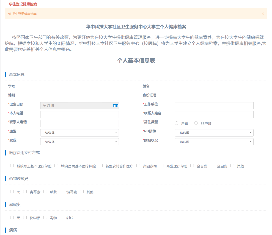
Task: Expand the 婚姻状况 dropdown list
Action: point(214,142)
